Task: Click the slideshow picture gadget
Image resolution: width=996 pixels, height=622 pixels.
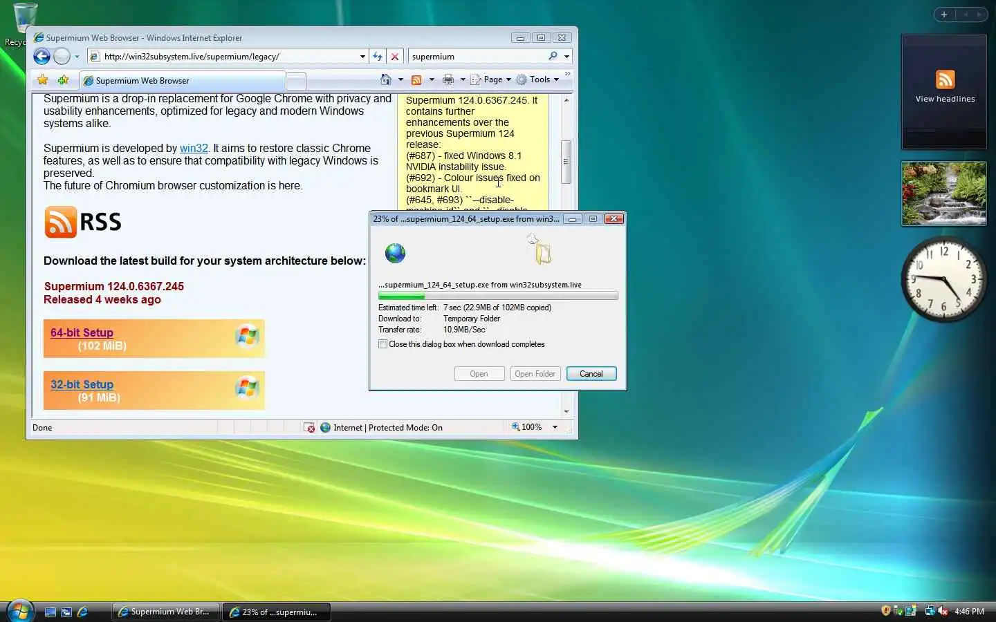Action: (944, 194)
